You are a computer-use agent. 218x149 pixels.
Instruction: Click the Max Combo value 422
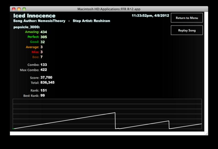[x=44, y=70]
